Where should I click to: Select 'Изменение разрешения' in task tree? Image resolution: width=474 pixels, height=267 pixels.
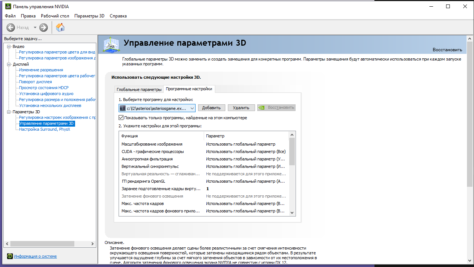(x=41, y=70)
